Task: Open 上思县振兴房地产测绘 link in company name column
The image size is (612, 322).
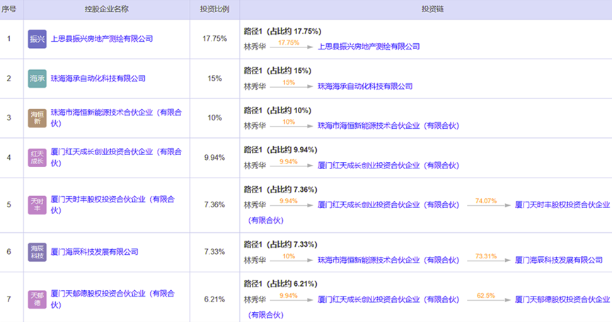Action: pos(102,39)
